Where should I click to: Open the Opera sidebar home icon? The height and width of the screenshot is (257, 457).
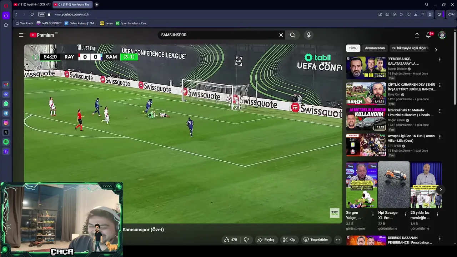point(6,15)
